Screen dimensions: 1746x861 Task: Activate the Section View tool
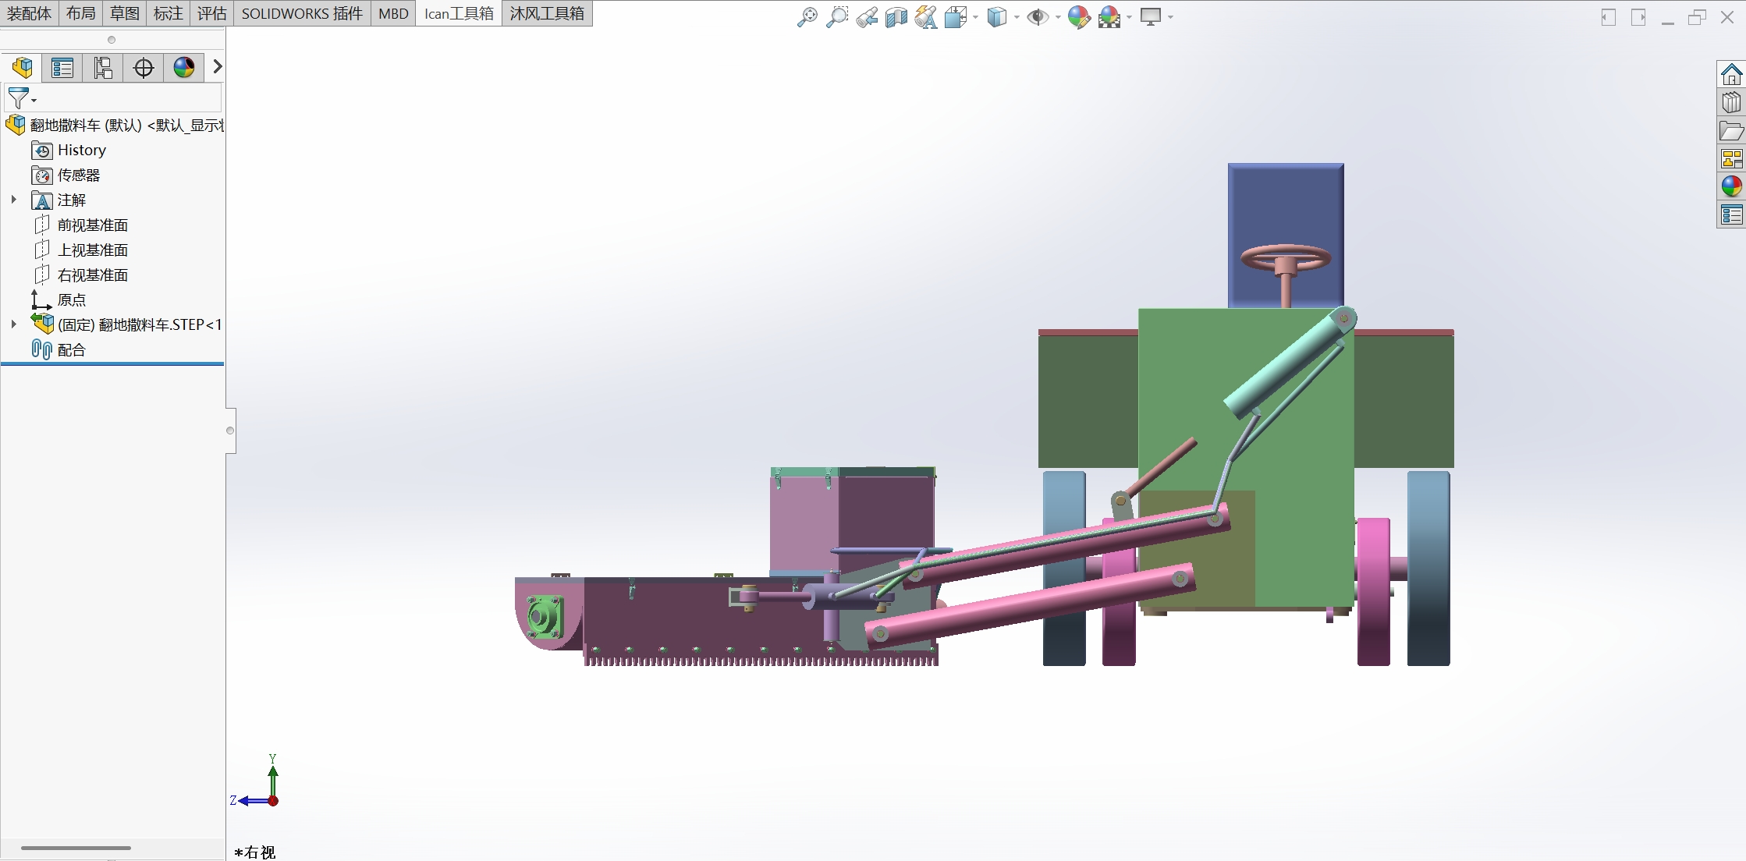point(896,16)
